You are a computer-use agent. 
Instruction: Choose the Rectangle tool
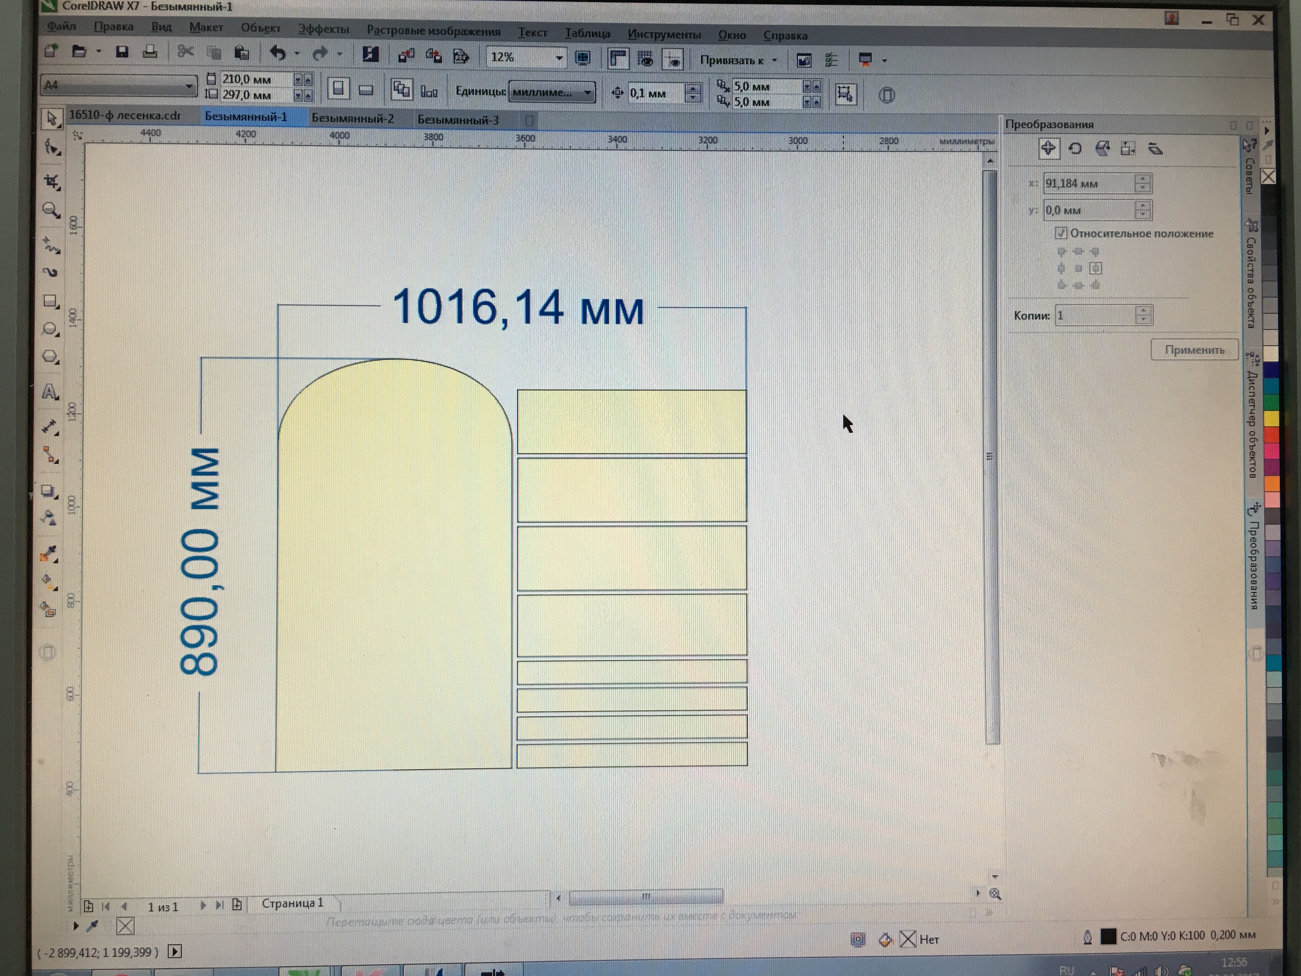tap(51, 301)
